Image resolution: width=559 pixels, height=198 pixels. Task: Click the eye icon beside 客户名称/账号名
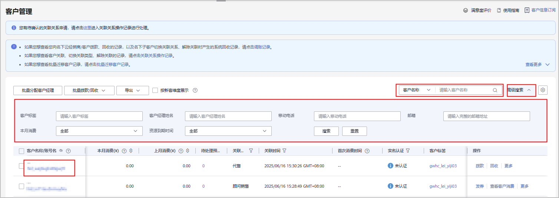click(x=61, y=151)
